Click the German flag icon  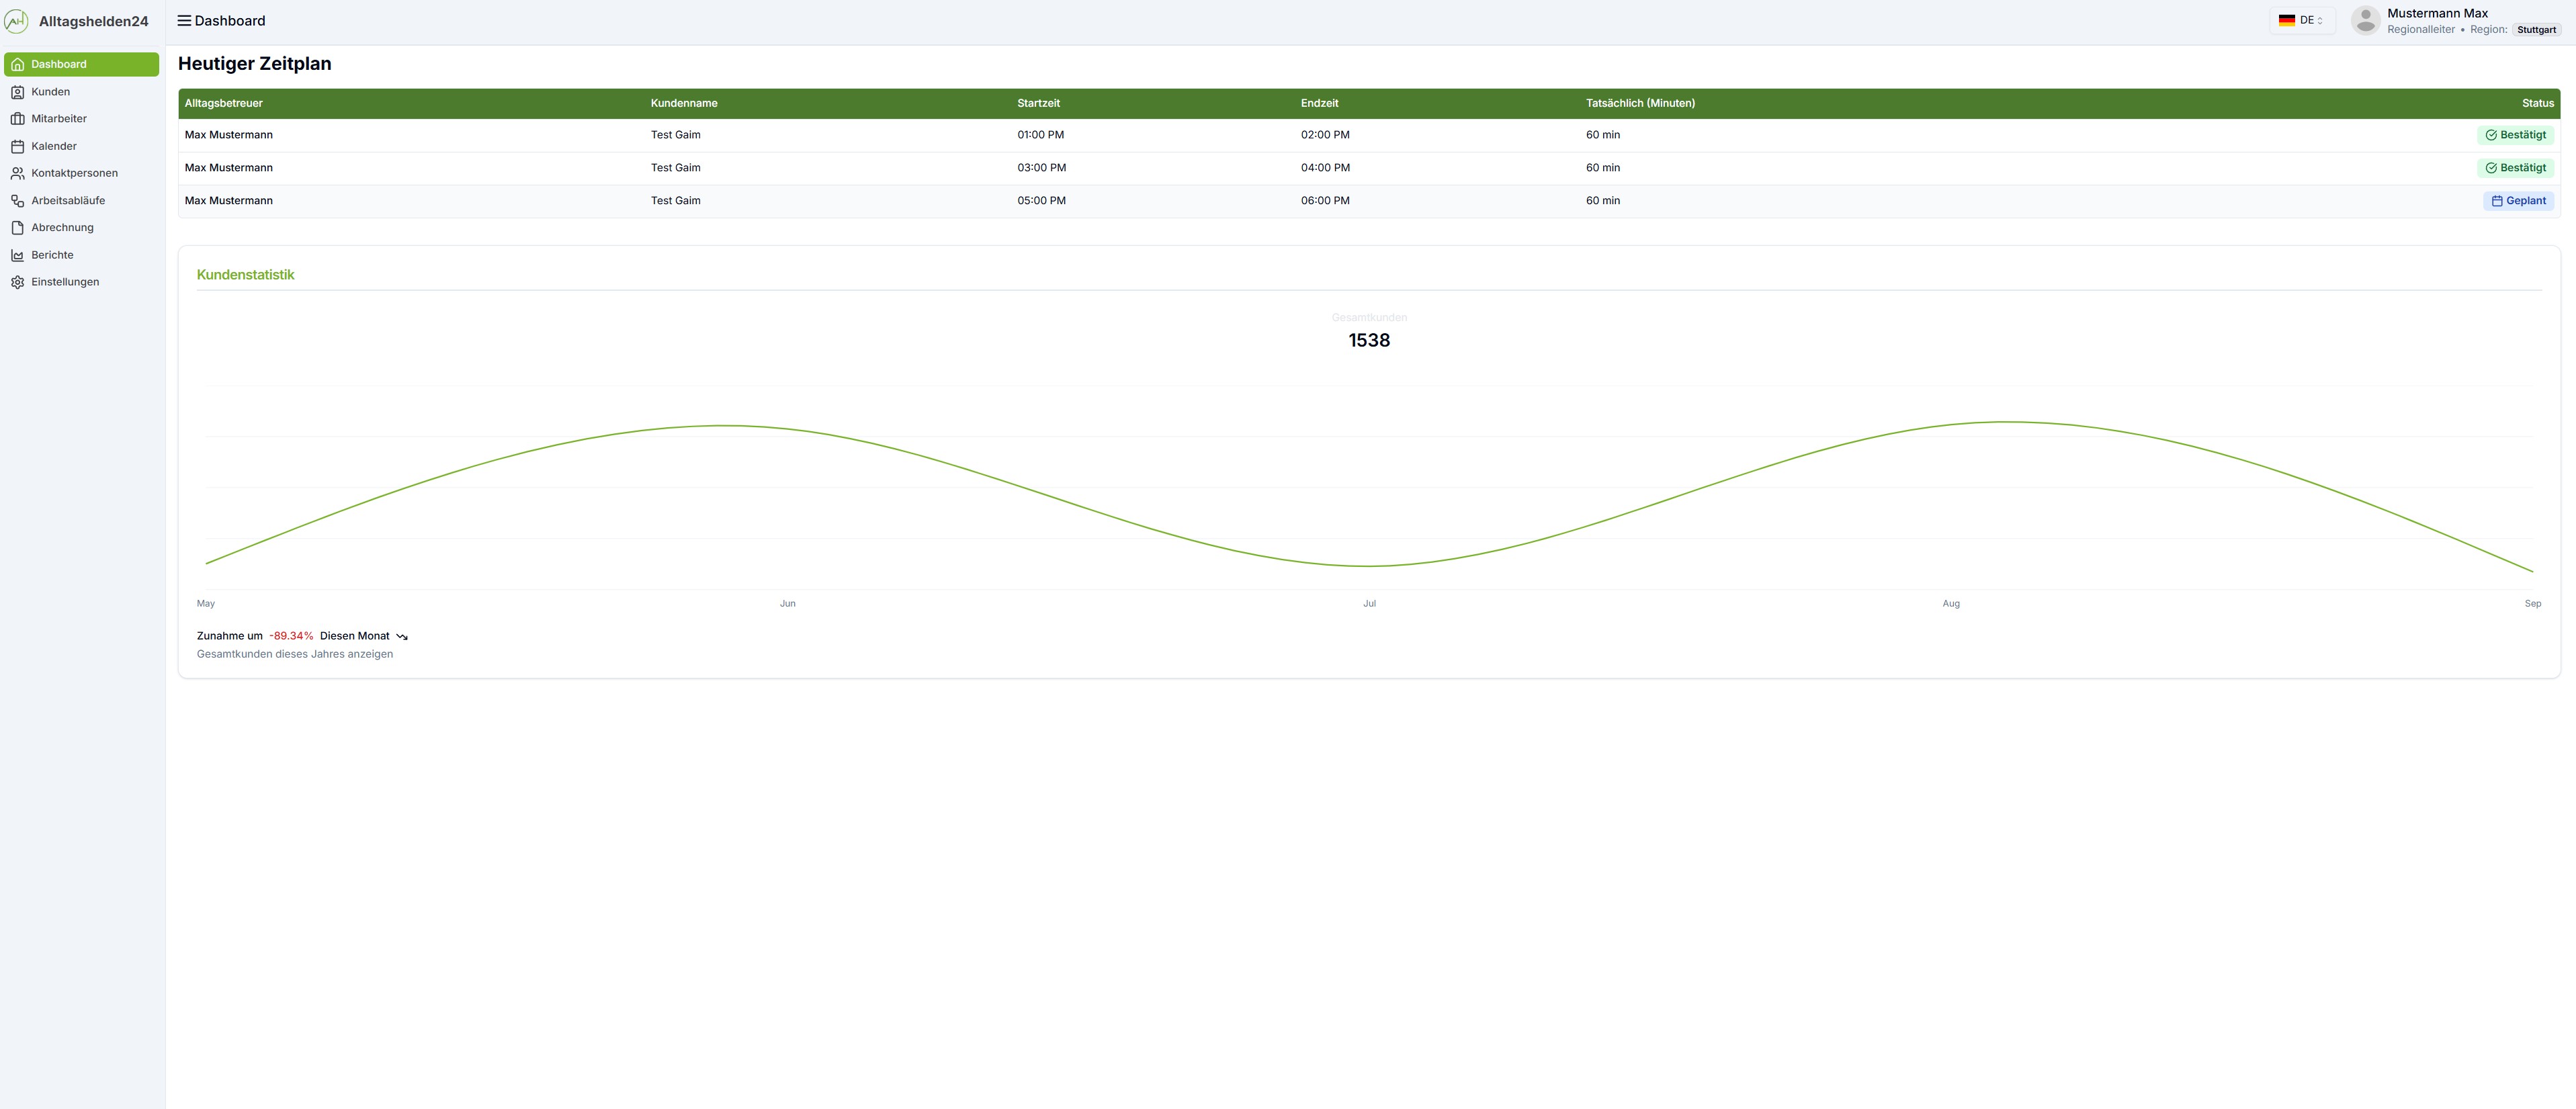coord(2286,20)
